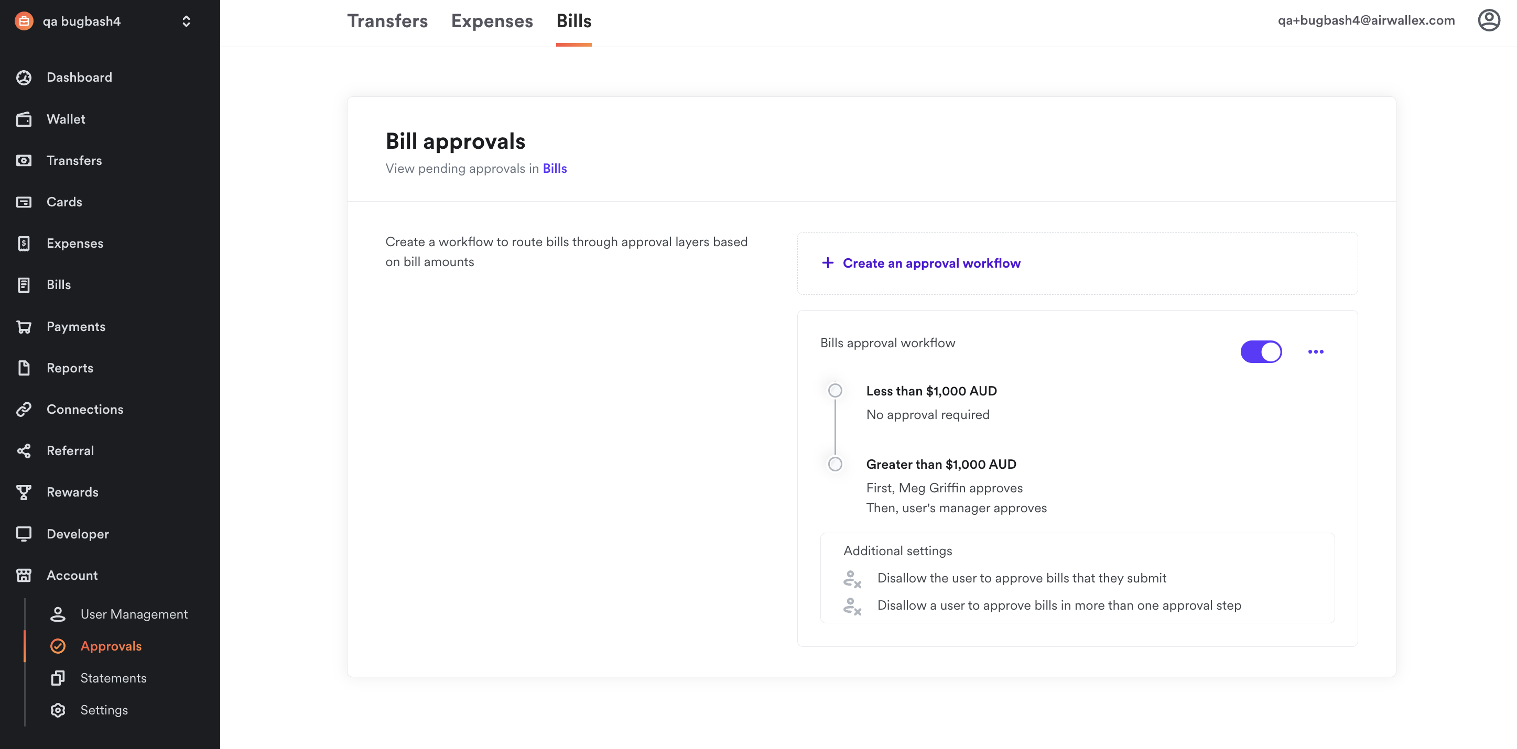Screen dimensions: 1517x749
Task: Click 'First, Meg Griffin approves' text
Action: (944, 488)
